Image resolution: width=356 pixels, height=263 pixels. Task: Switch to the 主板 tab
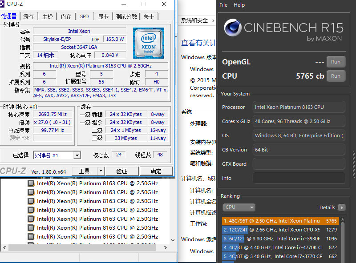[47, 16]
